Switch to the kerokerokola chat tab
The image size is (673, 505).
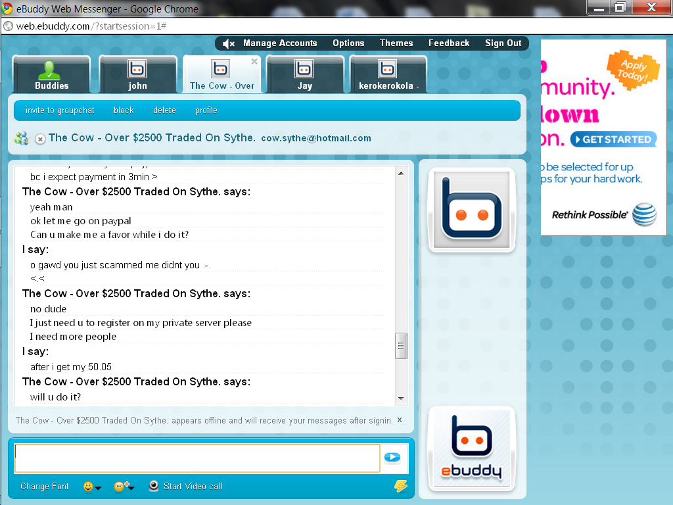388,75
